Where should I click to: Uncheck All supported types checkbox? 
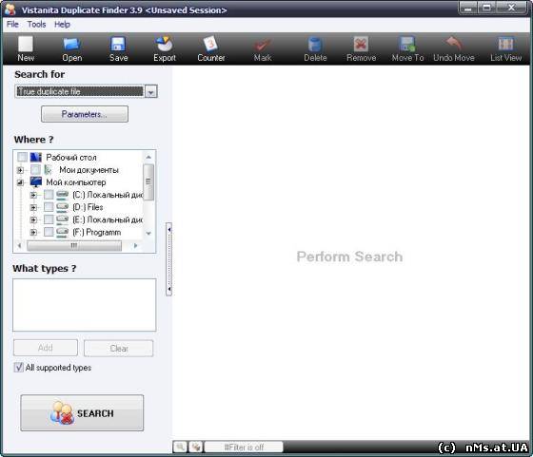[19, 367]
